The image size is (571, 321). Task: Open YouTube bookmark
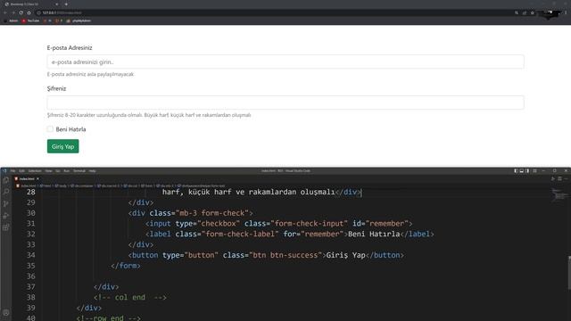30,21
